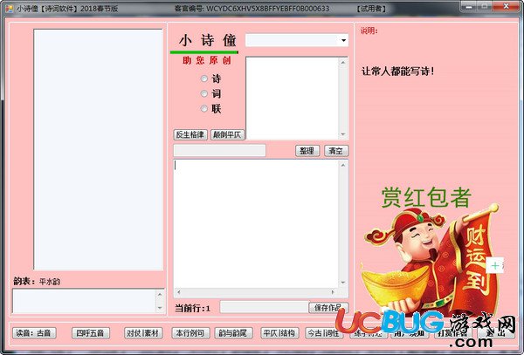Click the 读音：古音 button
This screenshot has height=355, width=524.
[34, 333]
